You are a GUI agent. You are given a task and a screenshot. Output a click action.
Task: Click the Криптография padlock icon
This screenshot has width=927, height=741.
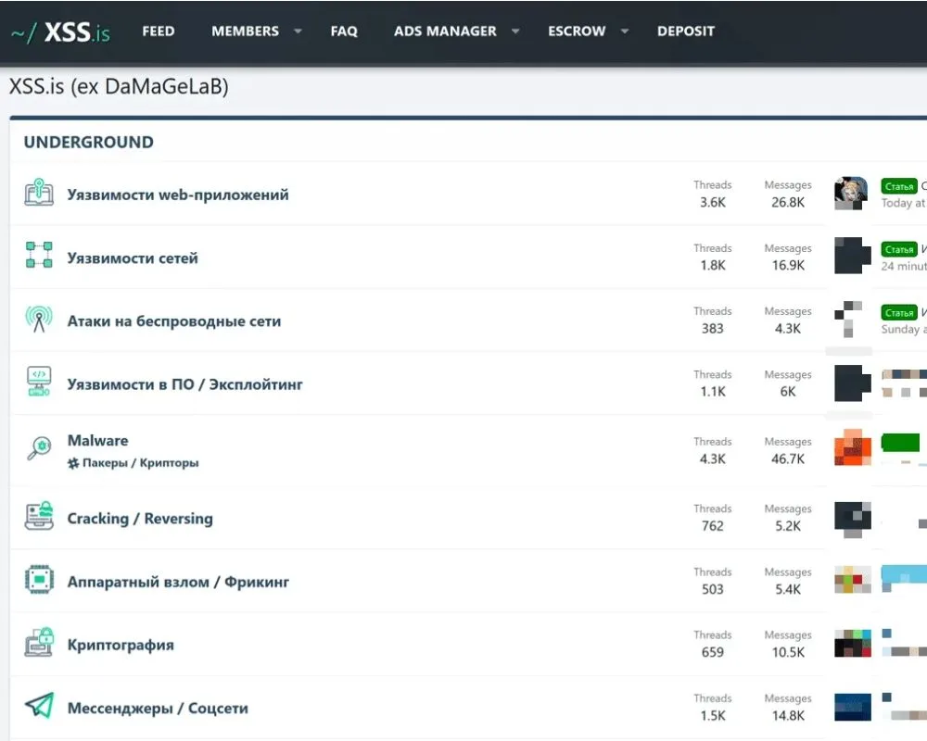click(39, 643)
